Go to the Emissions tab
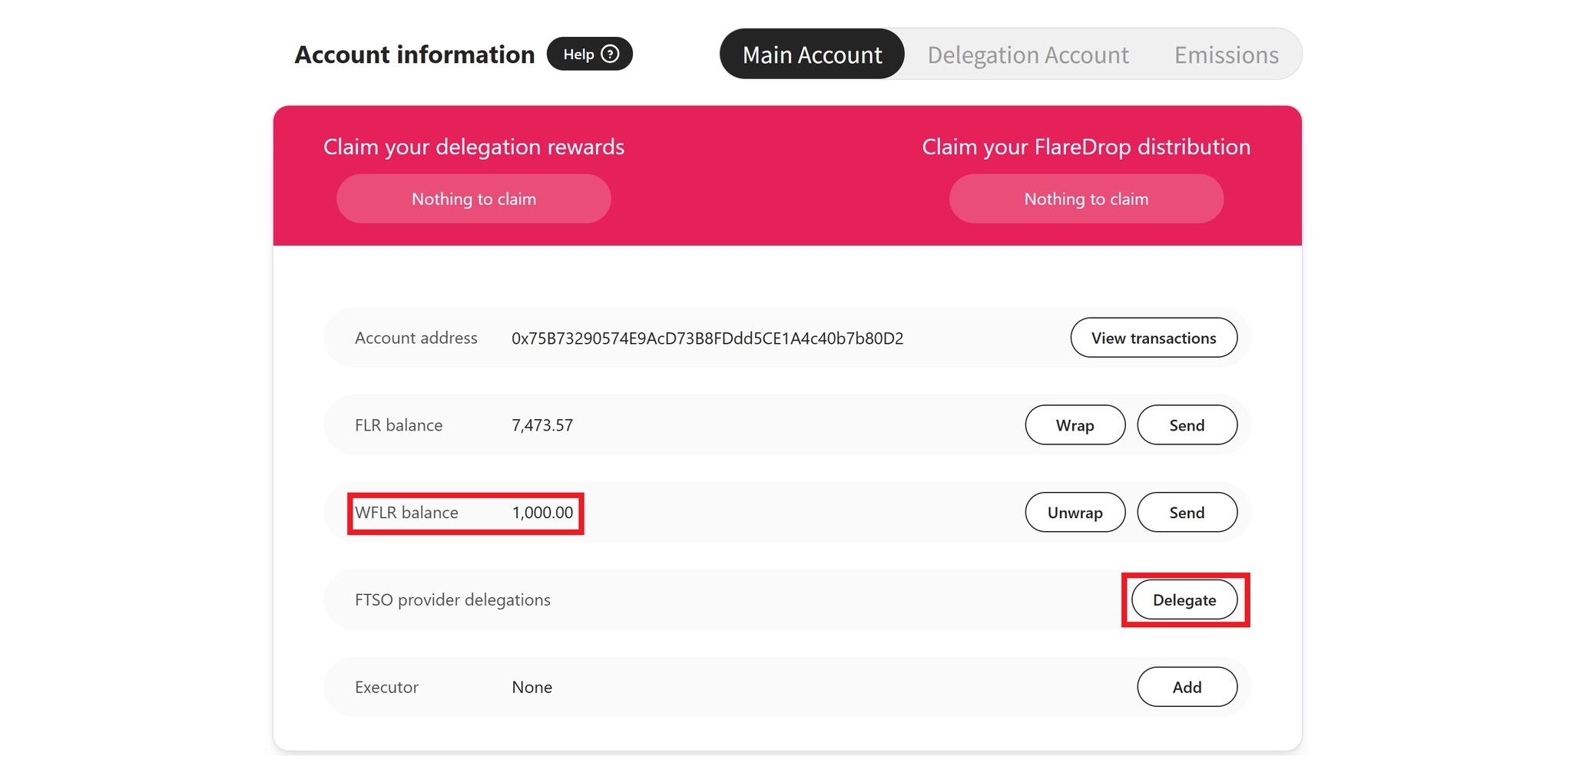This screenshot has width=1573, height=779. point(1226,54)
